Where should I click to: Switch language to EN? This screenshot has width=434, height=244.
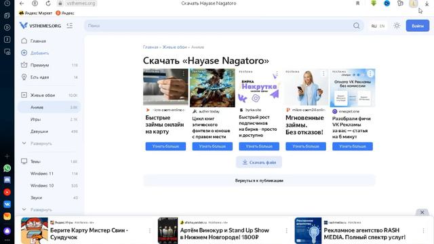point(382,26)
